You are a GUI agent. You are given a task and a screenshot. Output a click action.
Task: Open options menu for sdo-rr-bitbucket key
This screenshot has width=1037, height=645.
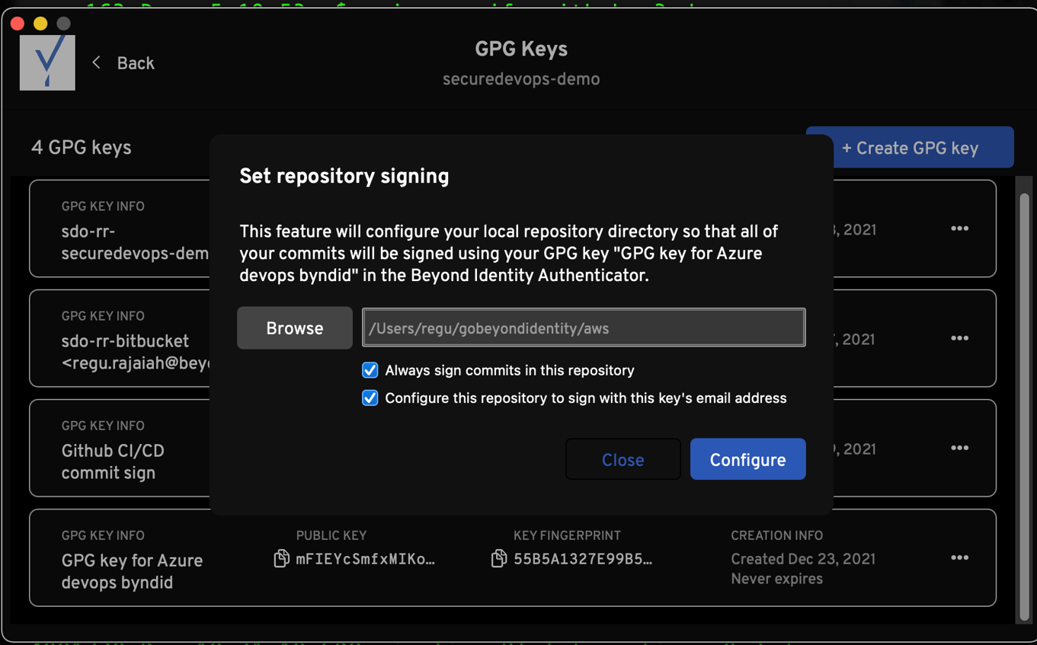coord(959,338)
